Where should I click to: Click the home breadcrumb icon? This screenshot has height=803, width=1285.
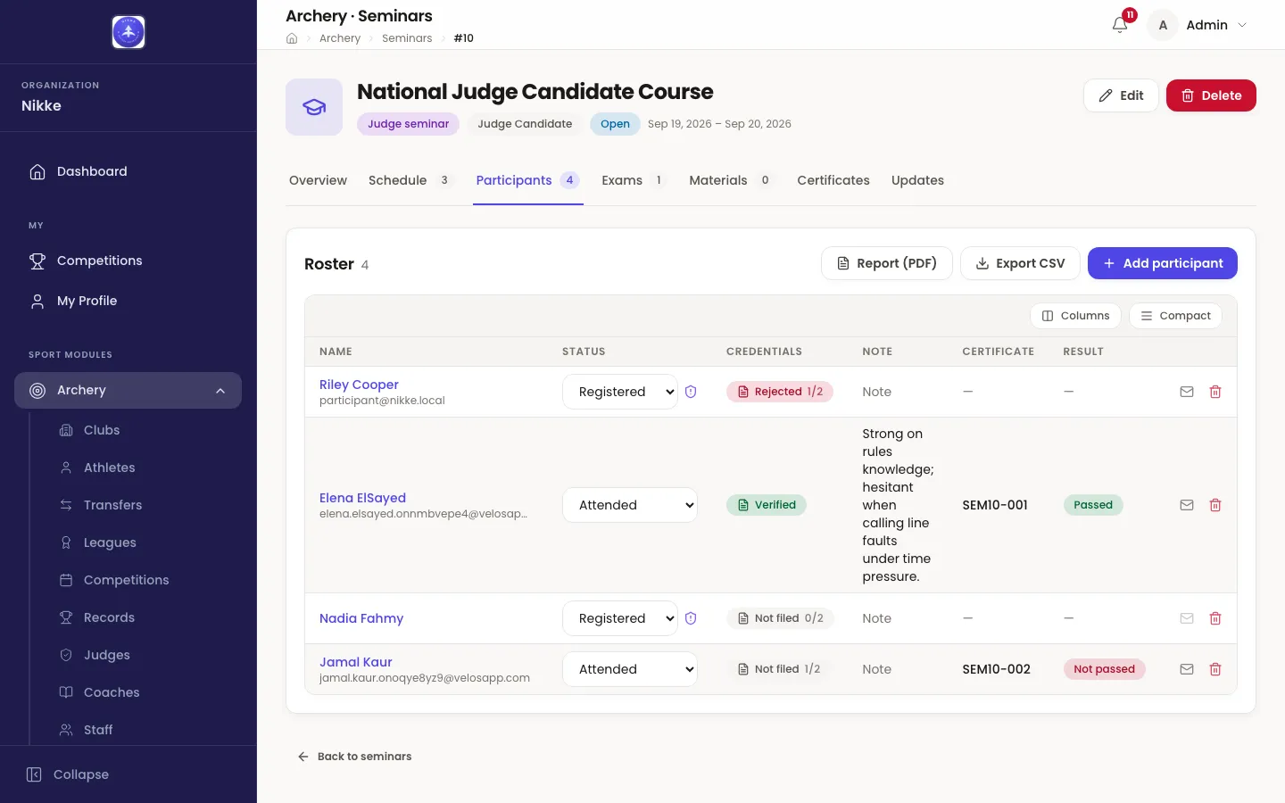point(292,38)
